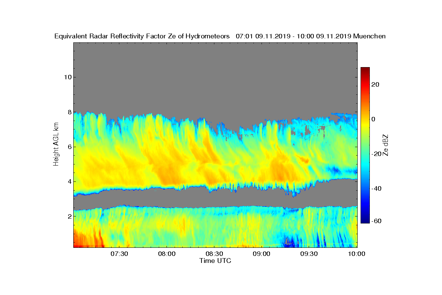Click the 10:00 time tick label
The width and height of the screenshot is (442, 295).
click(x=356, y=254)
